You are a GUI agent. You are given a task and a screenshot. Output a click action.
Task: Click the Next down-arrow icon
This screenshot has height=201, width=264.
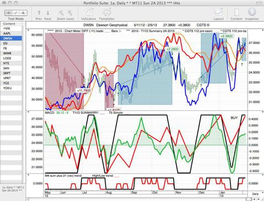[48, 13]
